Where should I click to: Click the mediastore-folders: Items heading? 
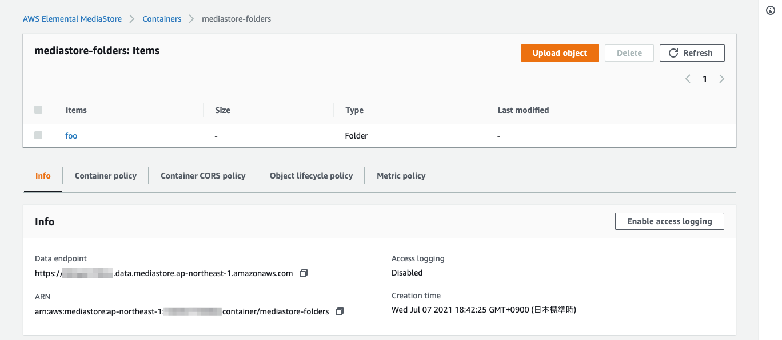97,51
